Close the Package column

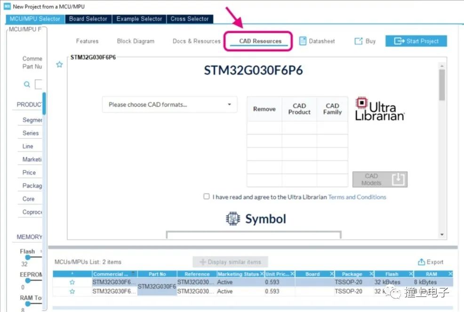click(371, 274)
